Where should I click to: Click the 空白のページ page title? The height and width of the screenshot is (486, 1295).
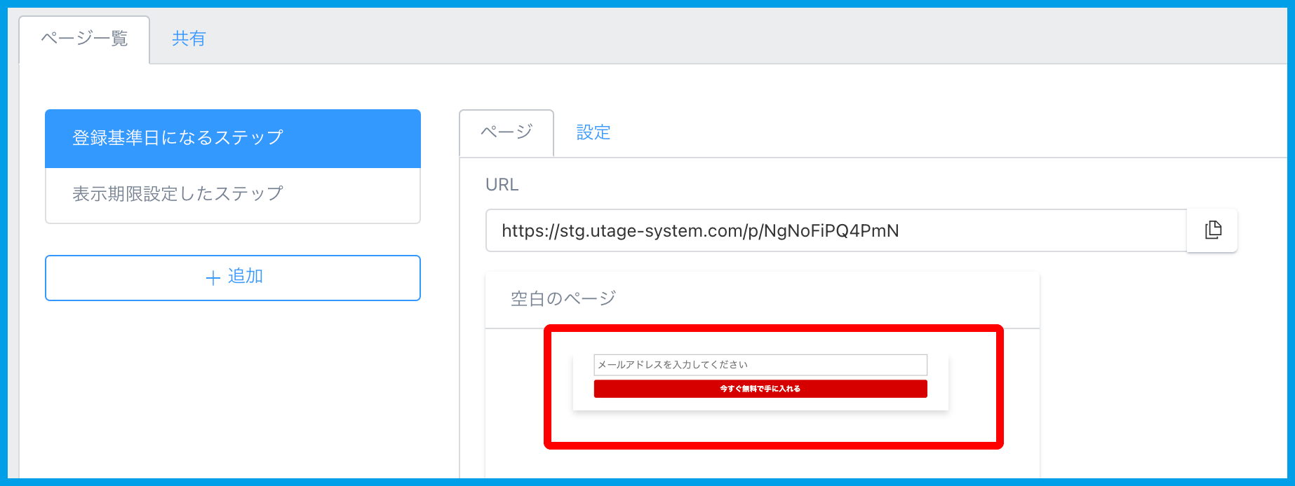pyautogui.click(x=563, y=299)
